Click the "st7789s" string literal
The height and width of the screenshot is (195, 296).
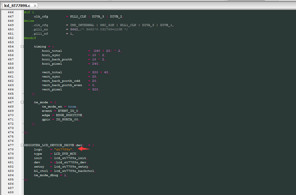(63, 150)
